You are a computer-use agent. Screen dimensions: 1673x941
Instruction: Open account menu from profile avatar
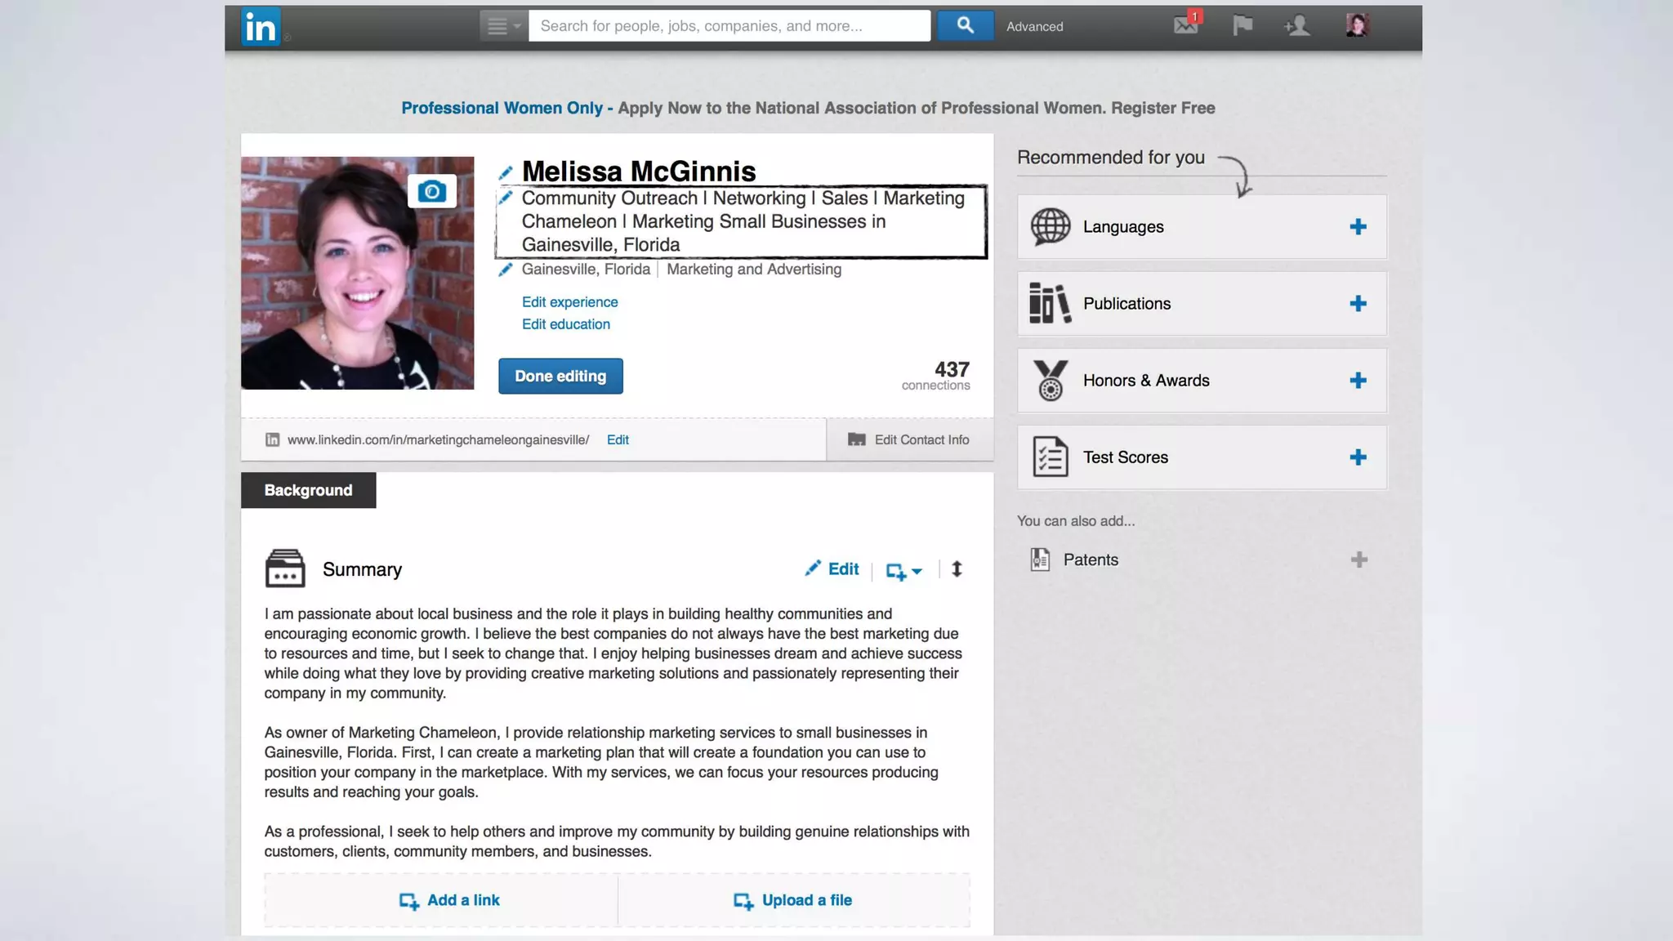click(x=1357, y=25)
